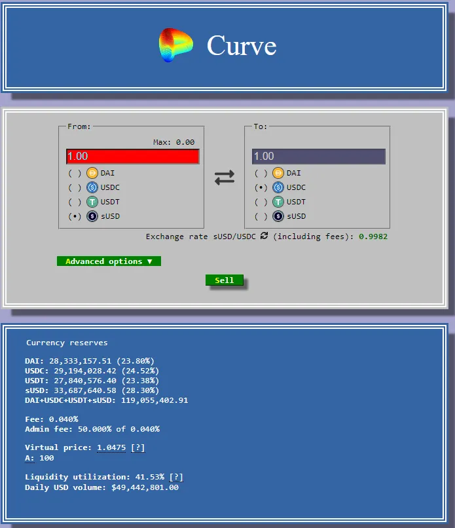Click the Curve title text

tap(242, 45)
